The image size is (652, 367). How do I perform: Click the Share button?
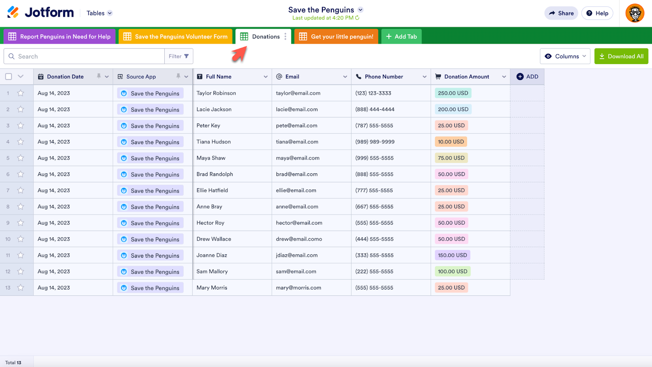[x=561, y=13]
